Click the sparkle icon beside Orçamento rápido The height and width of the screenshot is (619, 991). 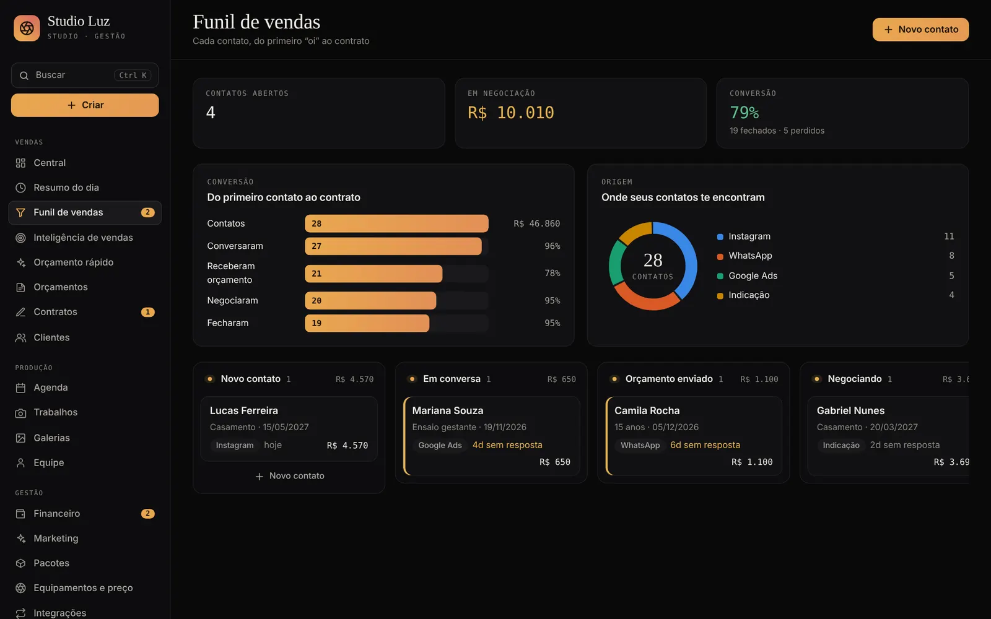pyautogui.click(x=20, y=262)
